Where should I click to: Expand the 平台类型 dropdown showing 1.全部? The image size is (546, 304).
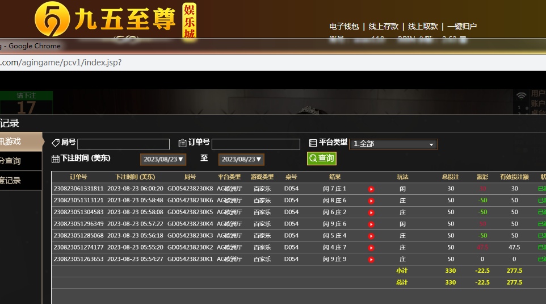(393, 144)
